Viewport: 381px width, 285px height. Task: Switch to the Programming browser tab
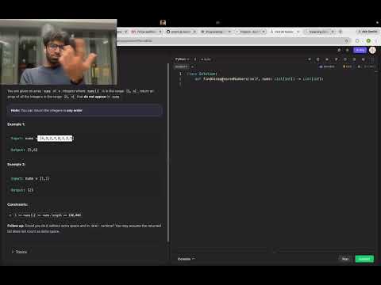(216, 32)
